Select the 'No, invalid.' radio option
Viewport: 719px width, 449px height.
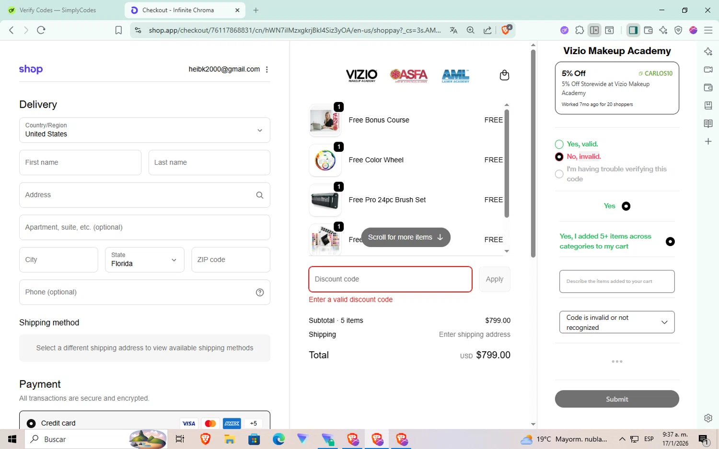[559, 157]
